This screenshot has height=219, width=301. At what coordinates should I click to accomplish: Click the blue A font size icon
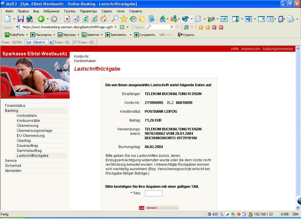point(162,19)
